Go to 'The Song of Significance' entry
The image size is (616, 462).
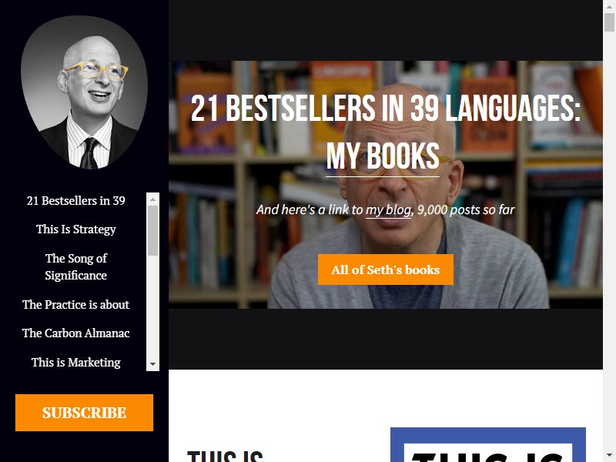pyautogui.click(x=75, y=266)
